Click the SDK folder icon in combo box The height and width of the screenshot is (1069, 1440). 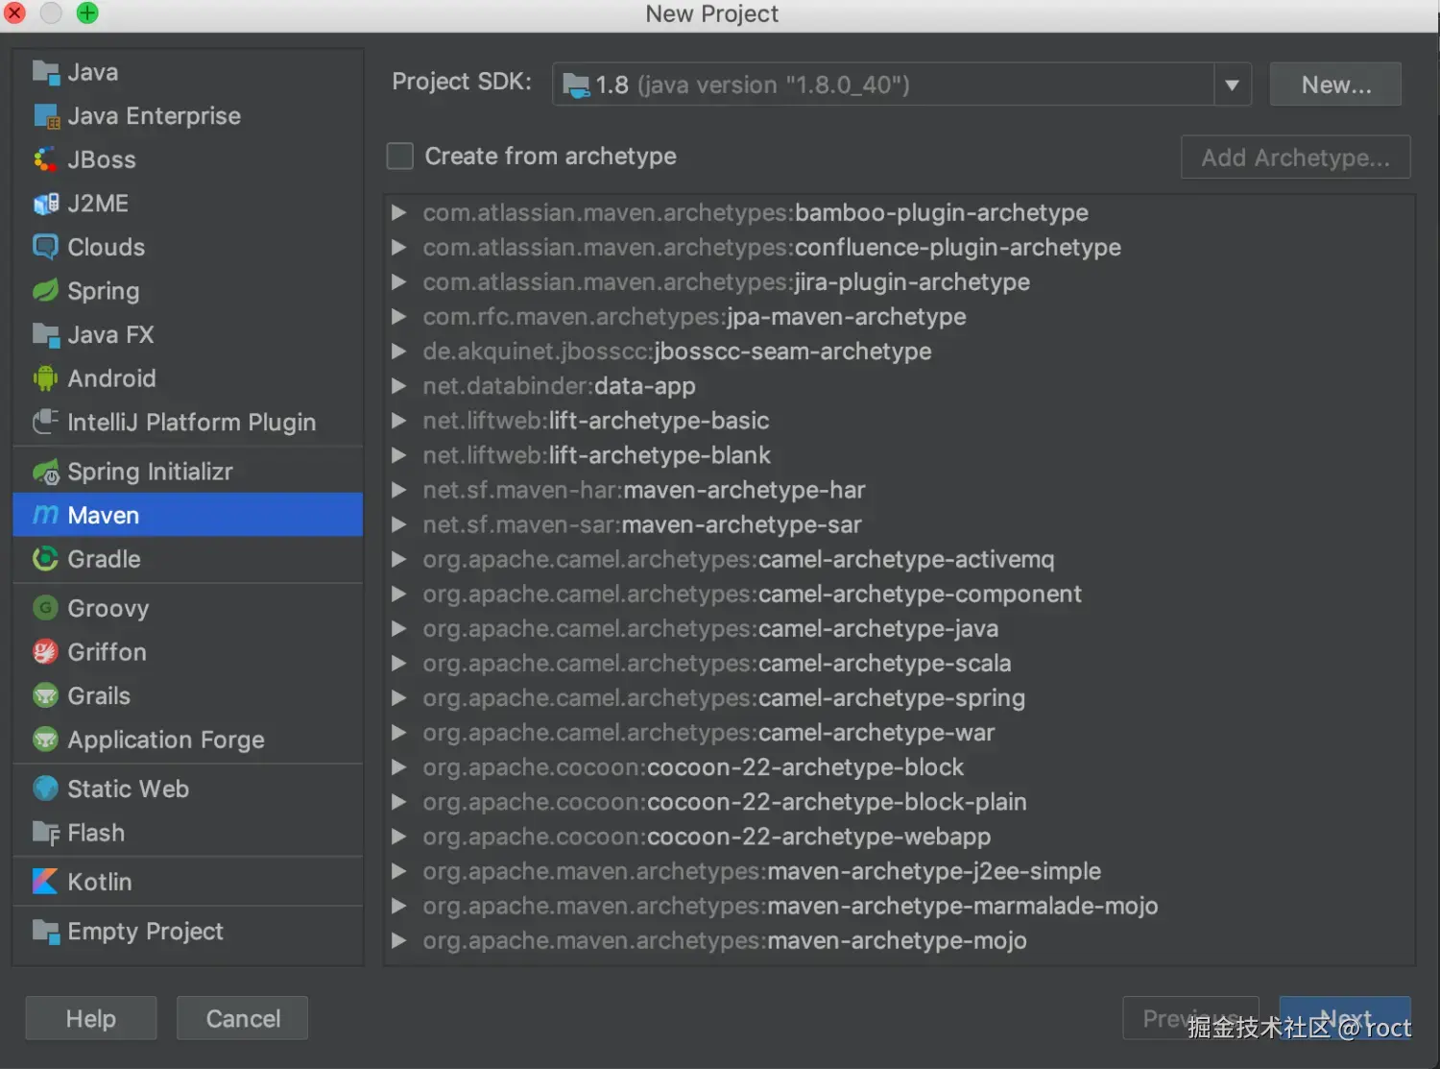pyautogui.click(x=576, y=85)
